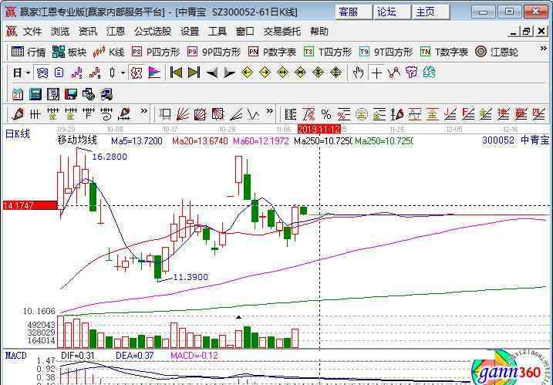Open the calculator icon
This screenshot has width=553, height=385.
point(35,94)
